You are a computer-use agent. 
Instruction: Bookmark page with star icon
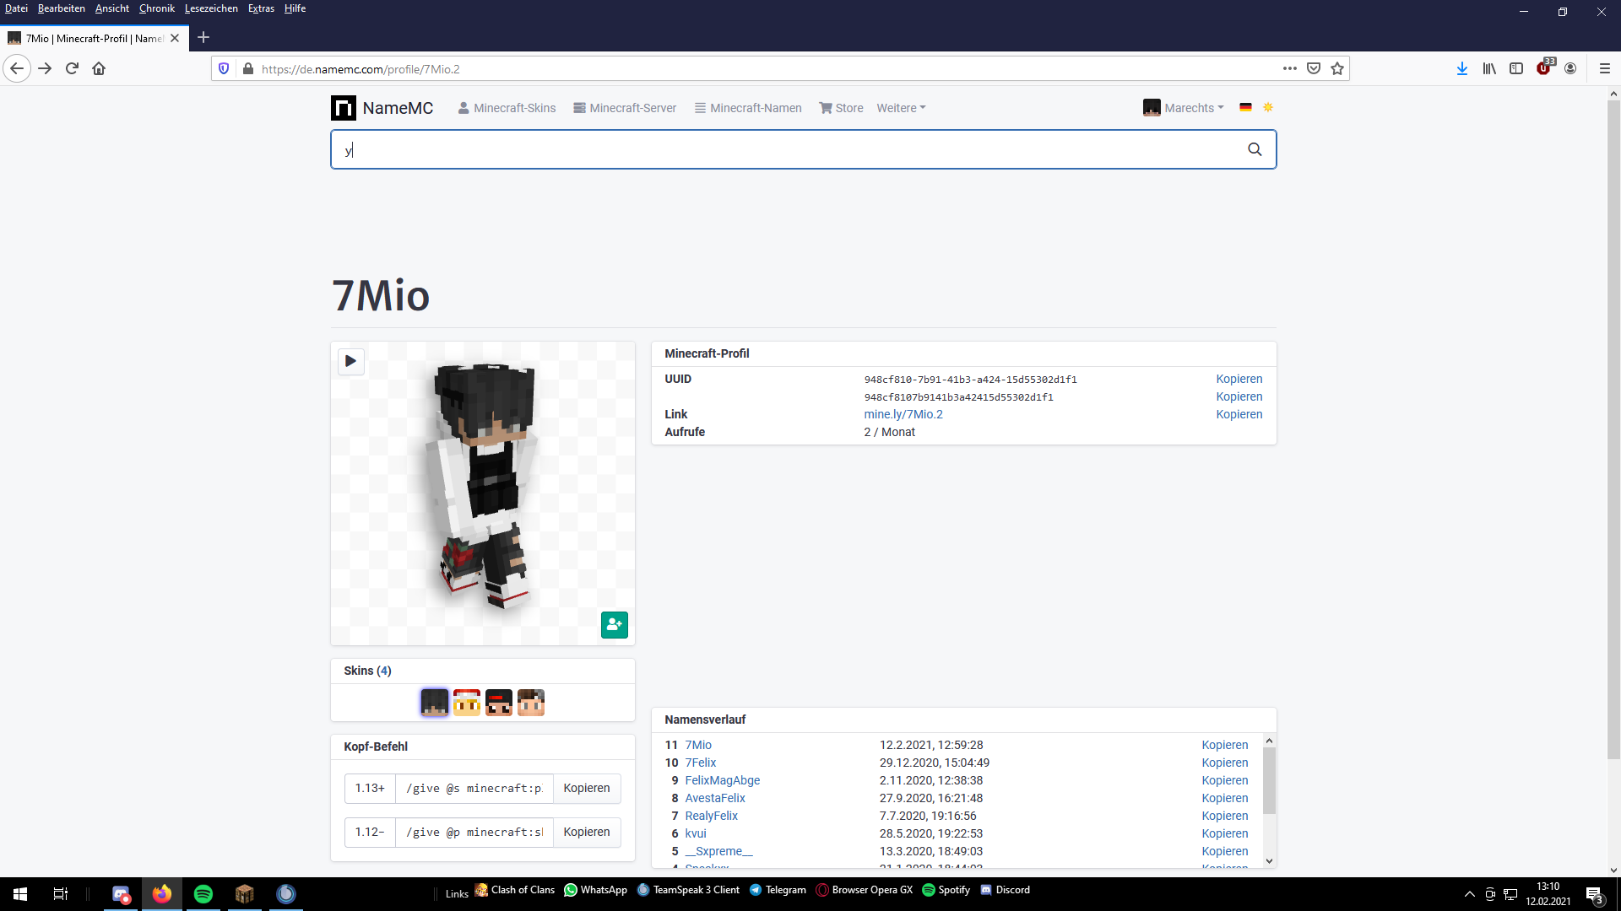(x=1337, y=68)
